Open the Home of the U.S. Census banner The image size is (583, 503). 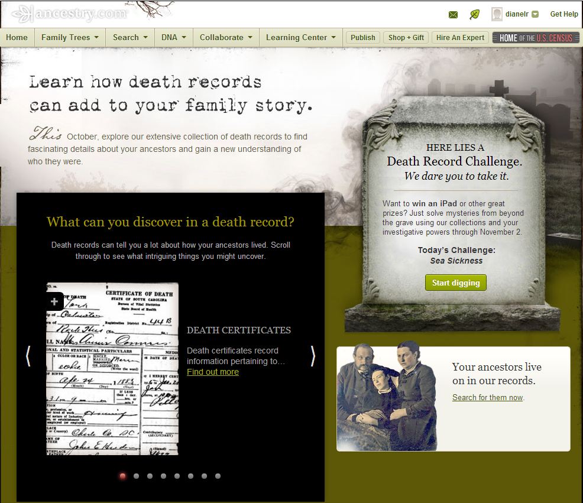(x=536, y=37)
